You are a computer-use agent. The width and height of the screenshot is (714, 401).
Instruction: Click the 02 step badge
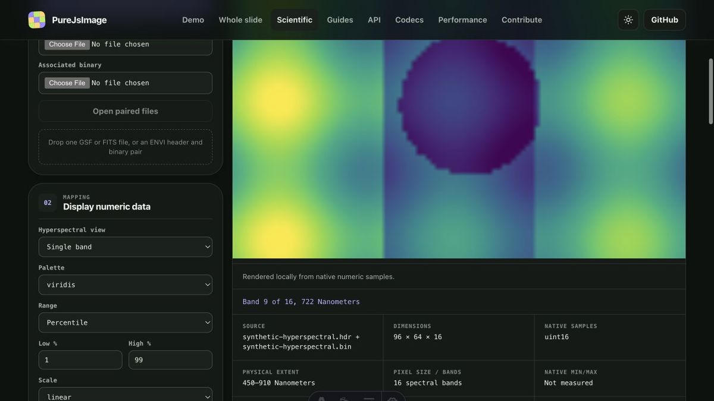48,203
